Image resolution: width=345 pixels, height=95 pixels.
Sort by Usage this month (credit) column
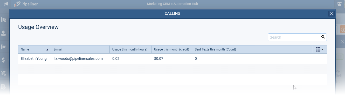pos(172,49)
